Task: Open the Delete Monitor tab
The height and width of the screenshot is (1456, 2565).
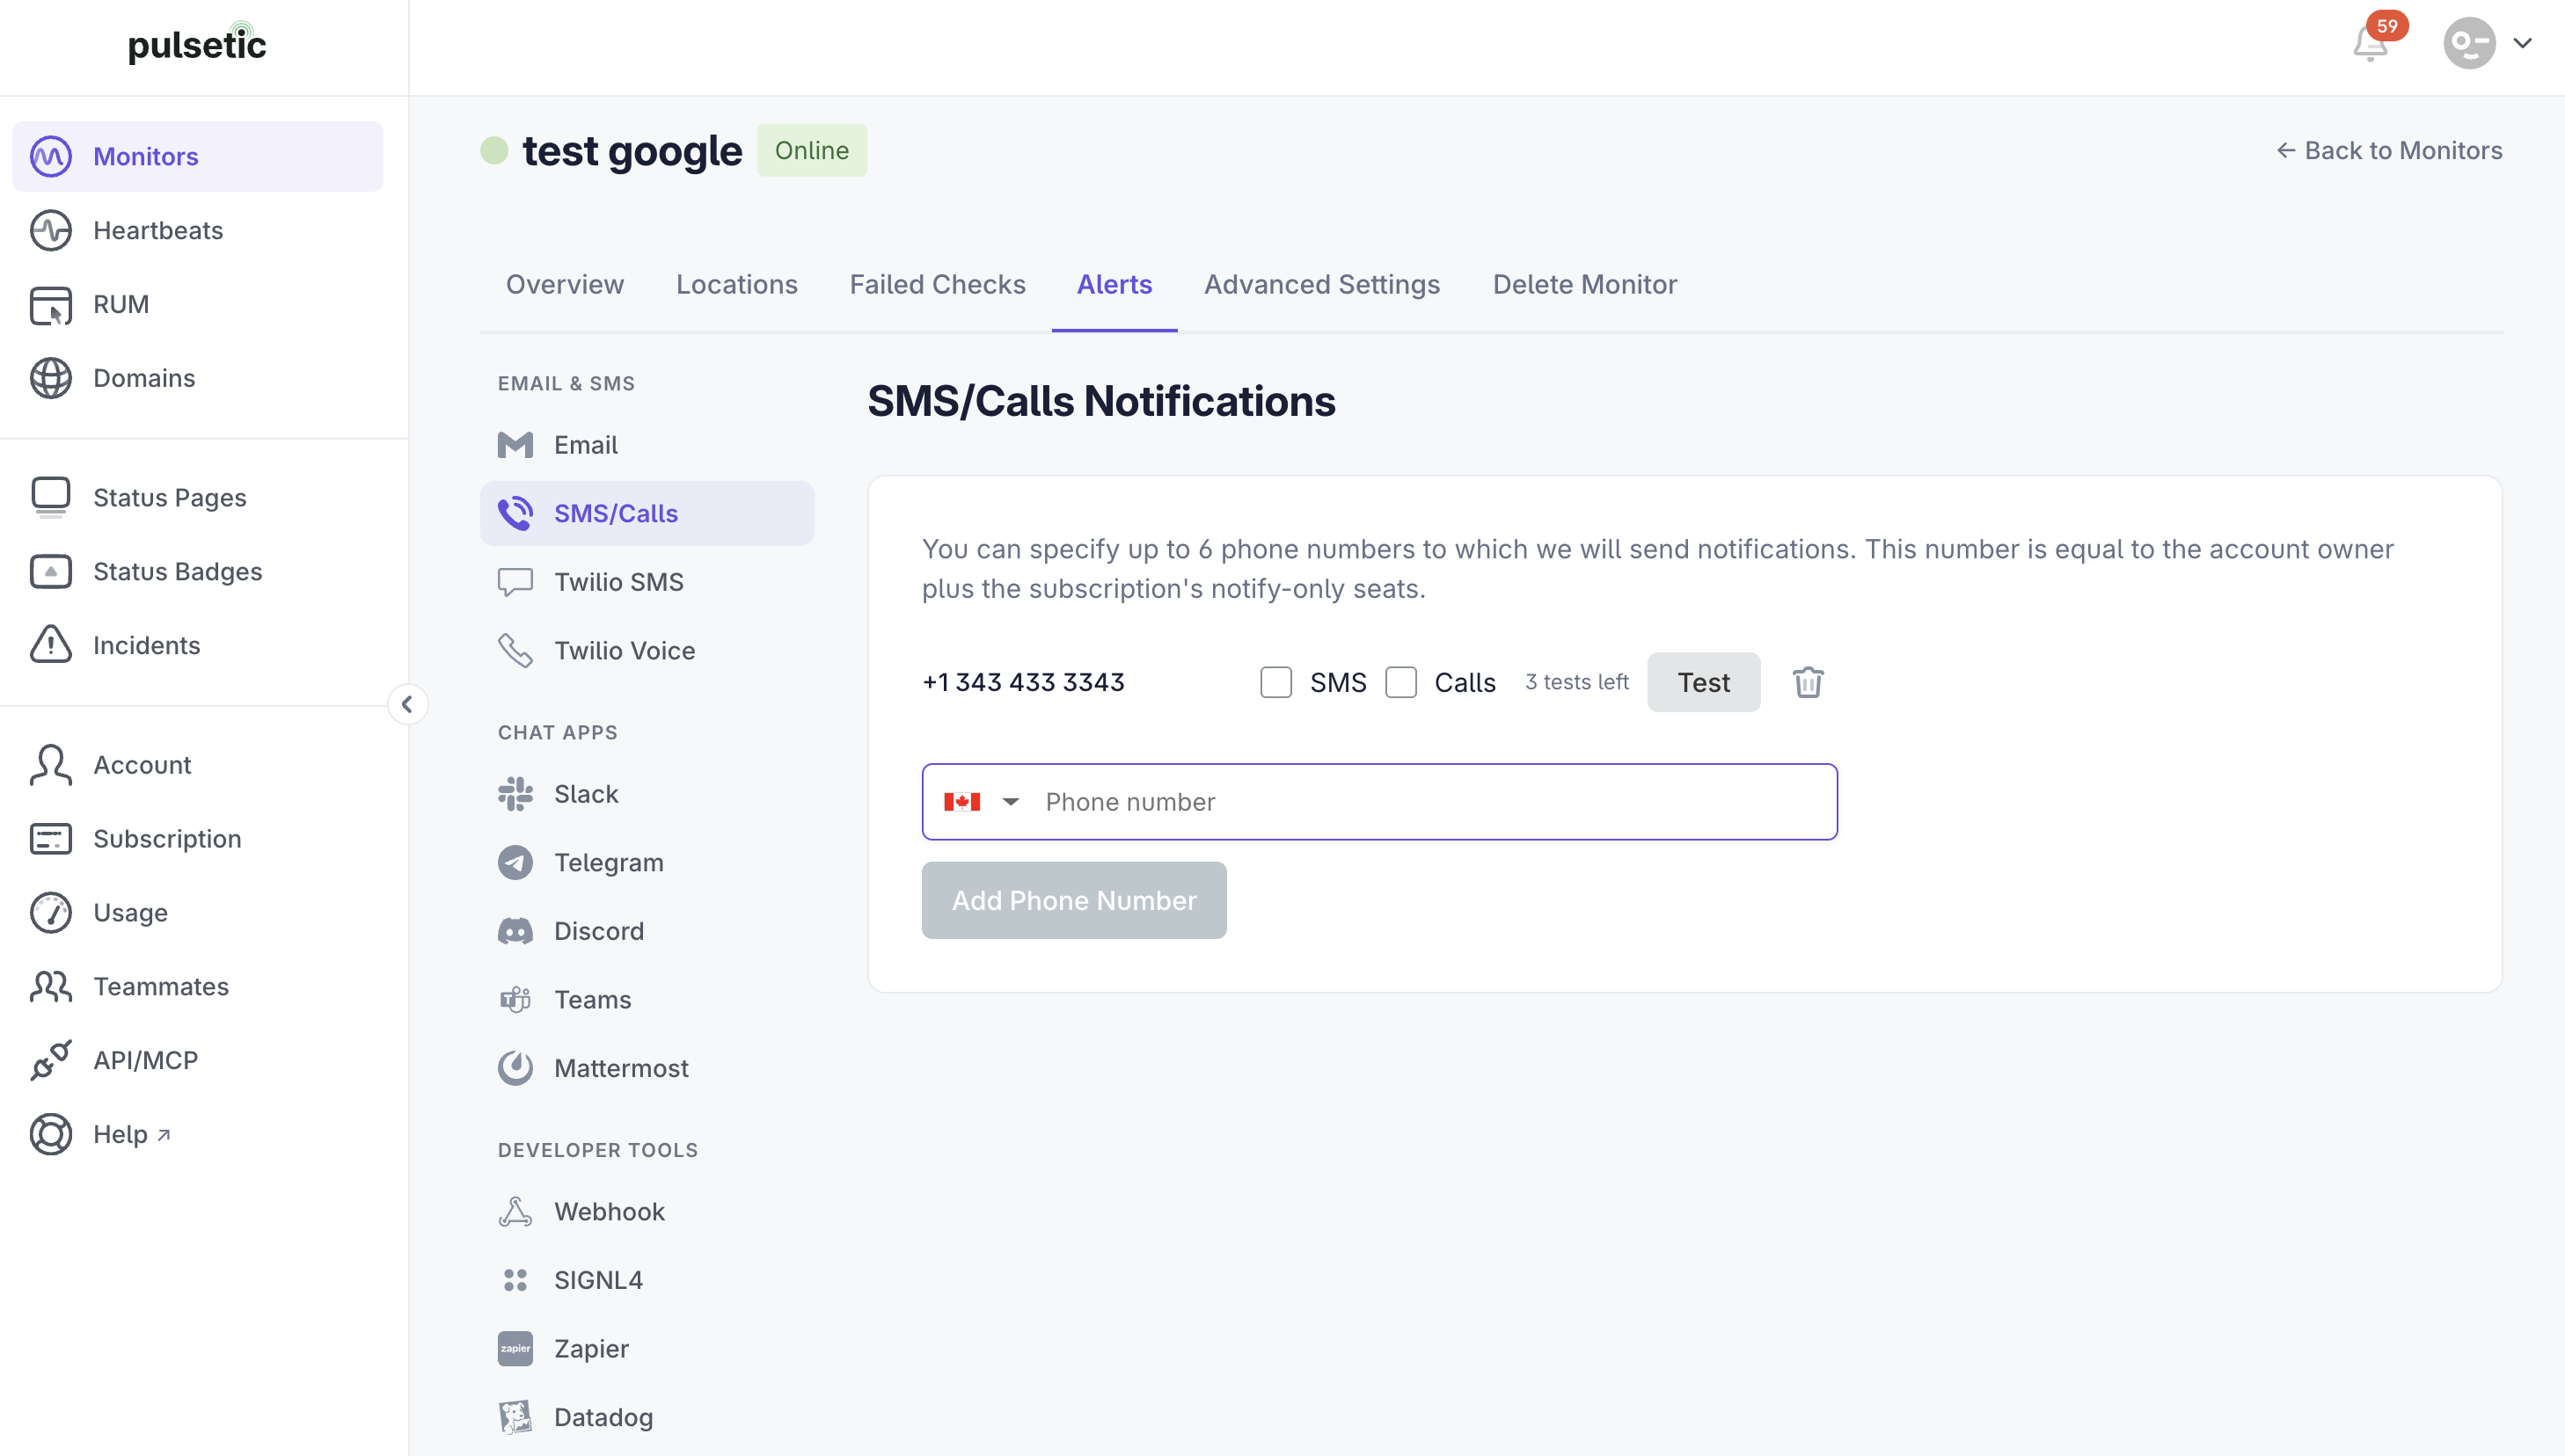Action: (x=1584, y=284)
